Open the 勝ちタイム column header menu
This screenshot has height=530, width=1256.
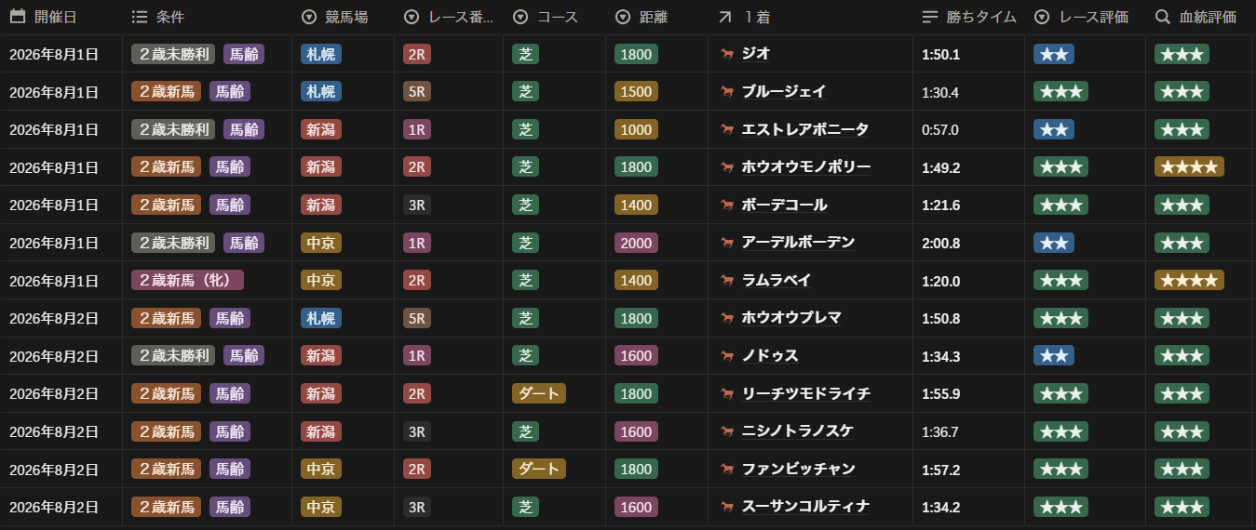968,17
